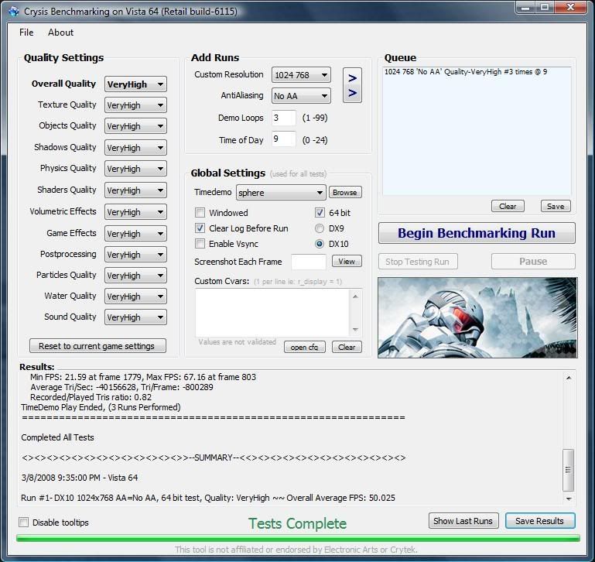Viewport: 595px width, 562px height.
Task: Select the DX10 radio button
Action: click(320, 244)
